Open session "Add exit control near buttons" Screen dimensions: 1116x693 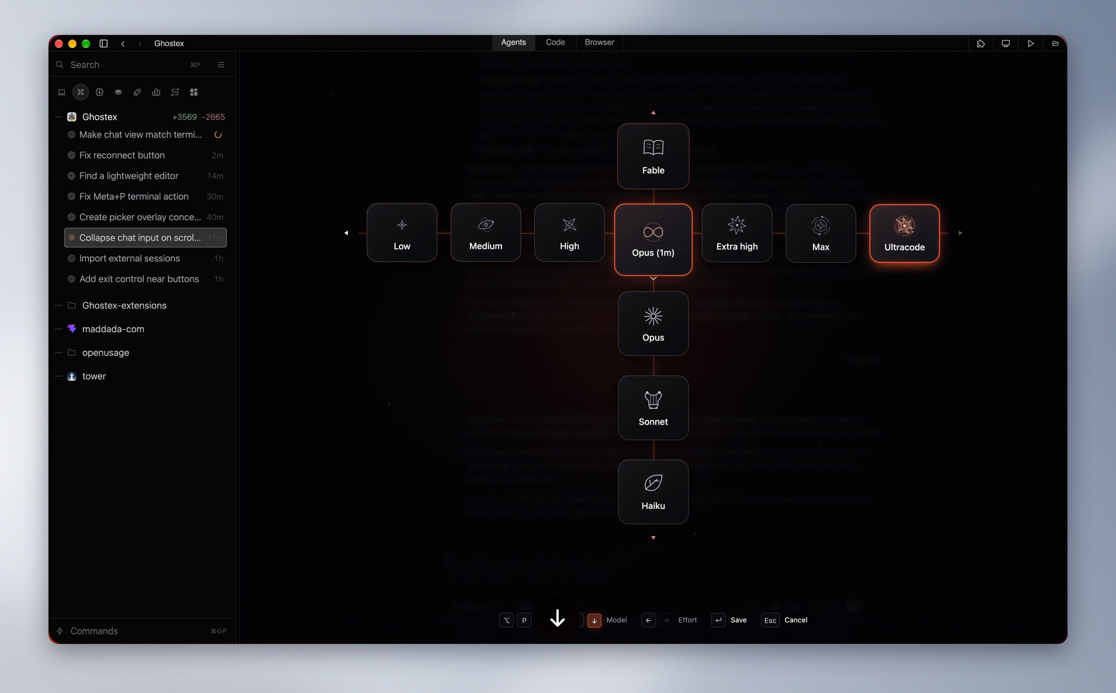coord(145,279)
